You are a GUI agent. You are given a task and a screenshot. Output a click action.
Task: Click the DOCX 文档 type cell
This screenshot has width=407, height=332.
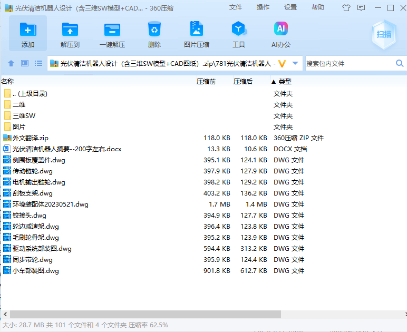pos(290,149)
